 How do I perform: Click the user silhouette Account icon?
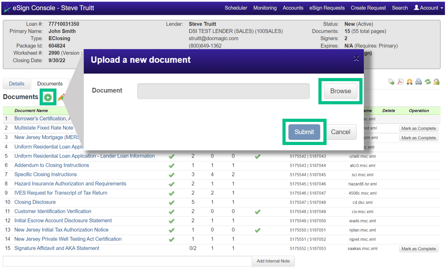click(416, 8)
